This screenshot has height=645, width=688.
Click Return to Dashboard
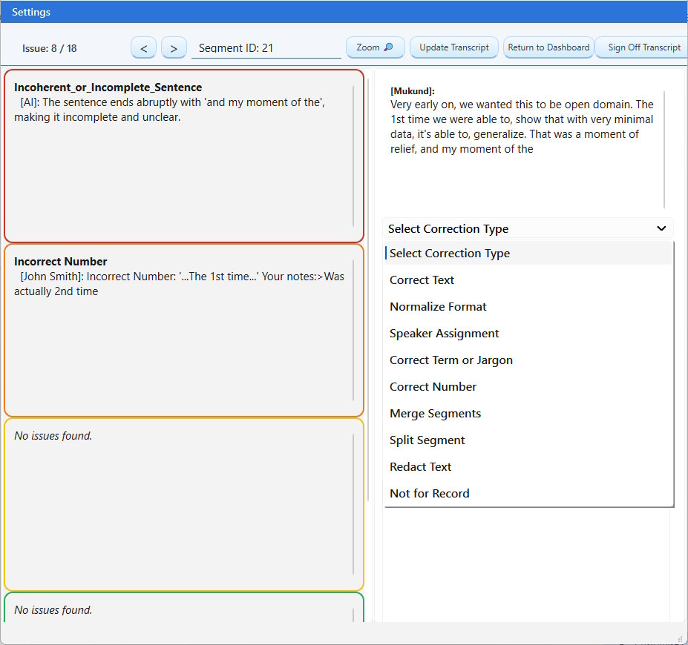pyautogui.click(x=548, y=47)
